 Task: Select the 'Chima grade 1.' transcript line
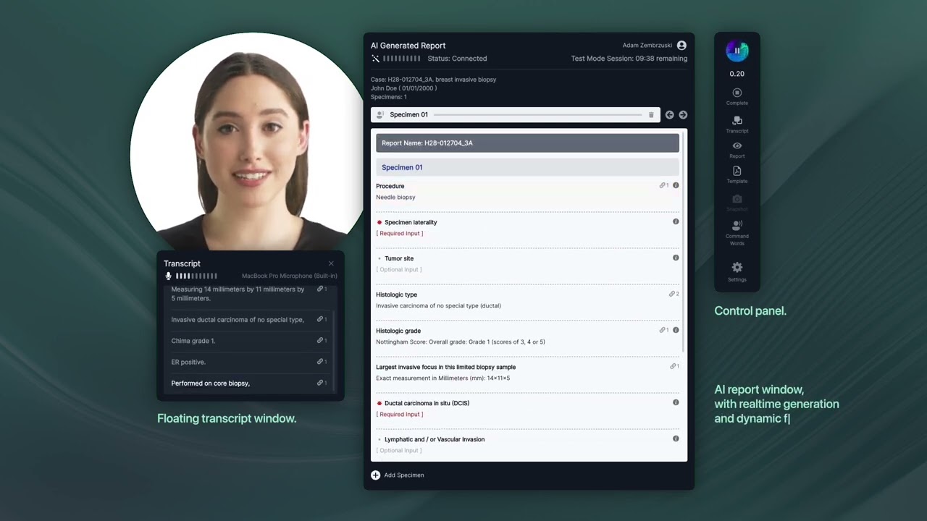click(x=193, y=341)
